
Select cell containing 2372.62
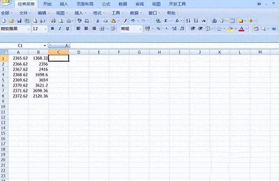(x=18, y=96)
